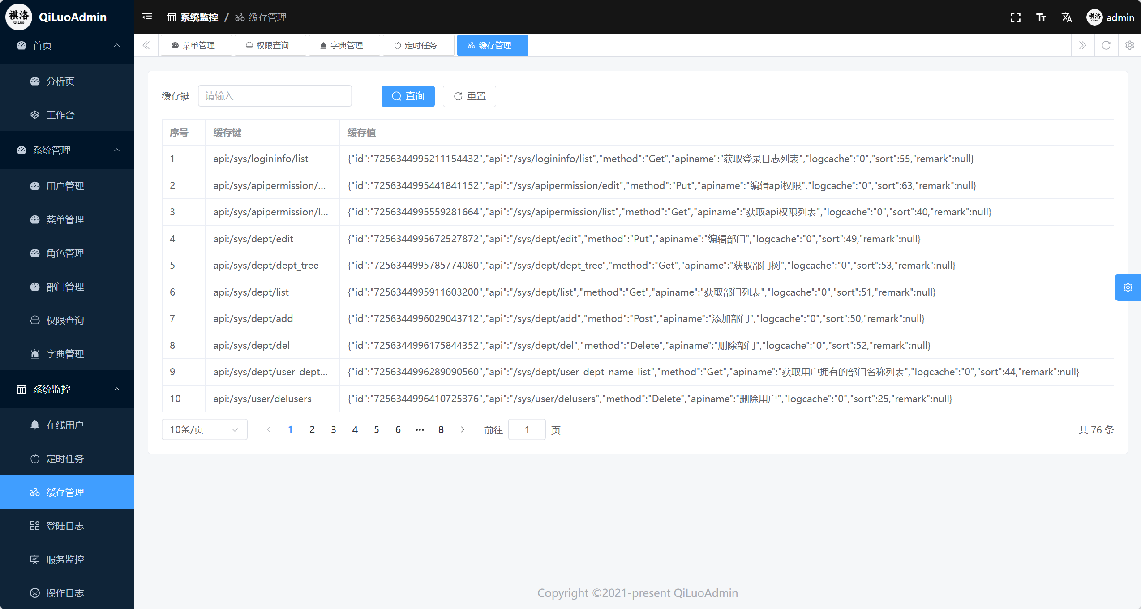The image size is (1141, 609).
Task: Collapse the 系统管理 menu group
Action: [67, 150]
